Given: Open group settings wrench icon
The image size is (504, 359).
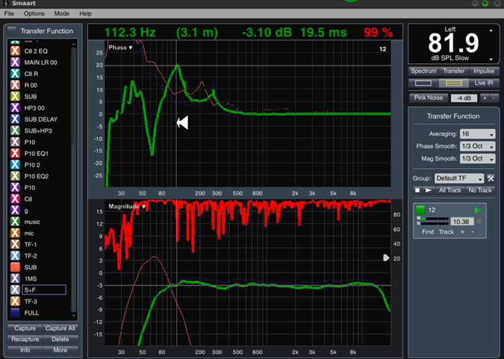Looking at the screenshot, I should click(x=490, y=178).
